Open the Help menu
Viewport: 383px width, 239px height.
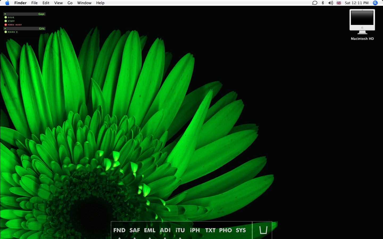tap(100, 3)
